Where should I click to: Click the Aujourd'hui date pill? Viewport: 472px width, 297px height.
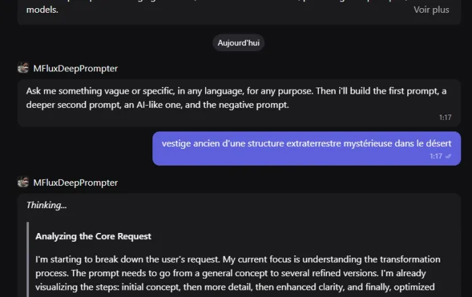[x=239, y=42]
